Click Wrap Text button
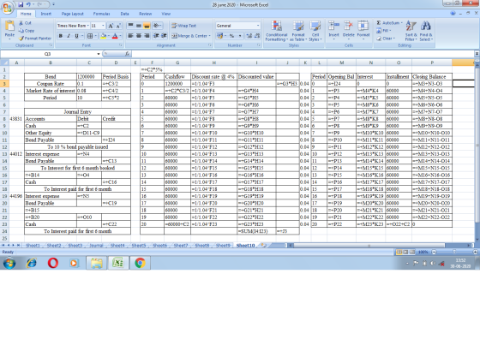The height and width of the screenshot is (357, 480). point(184,26)
